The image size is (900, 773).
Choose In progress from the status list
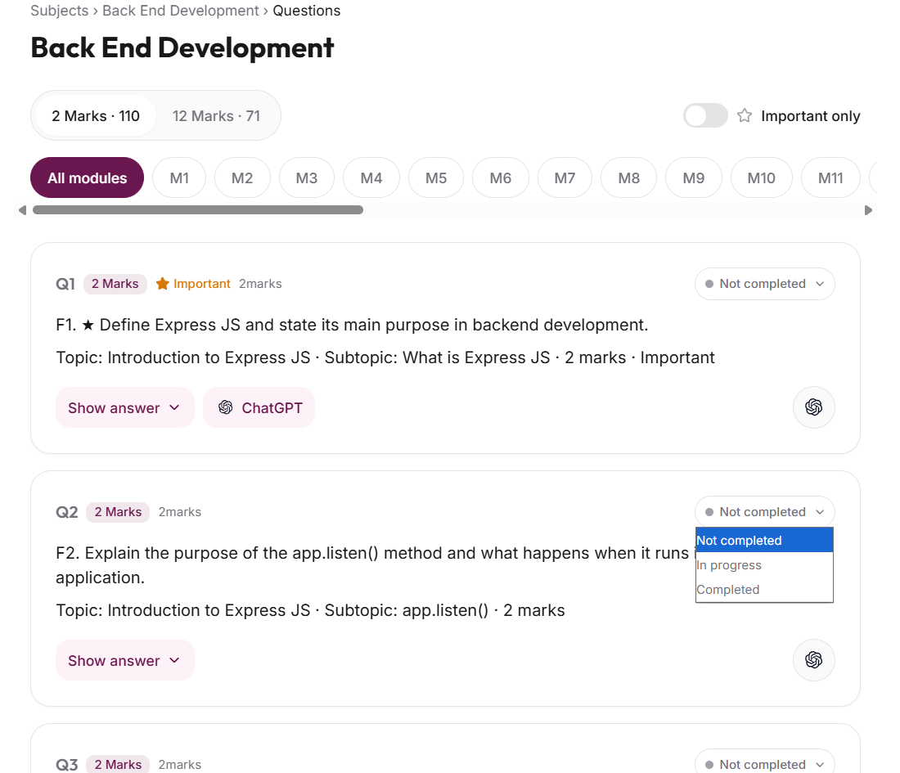pos(764,565)
